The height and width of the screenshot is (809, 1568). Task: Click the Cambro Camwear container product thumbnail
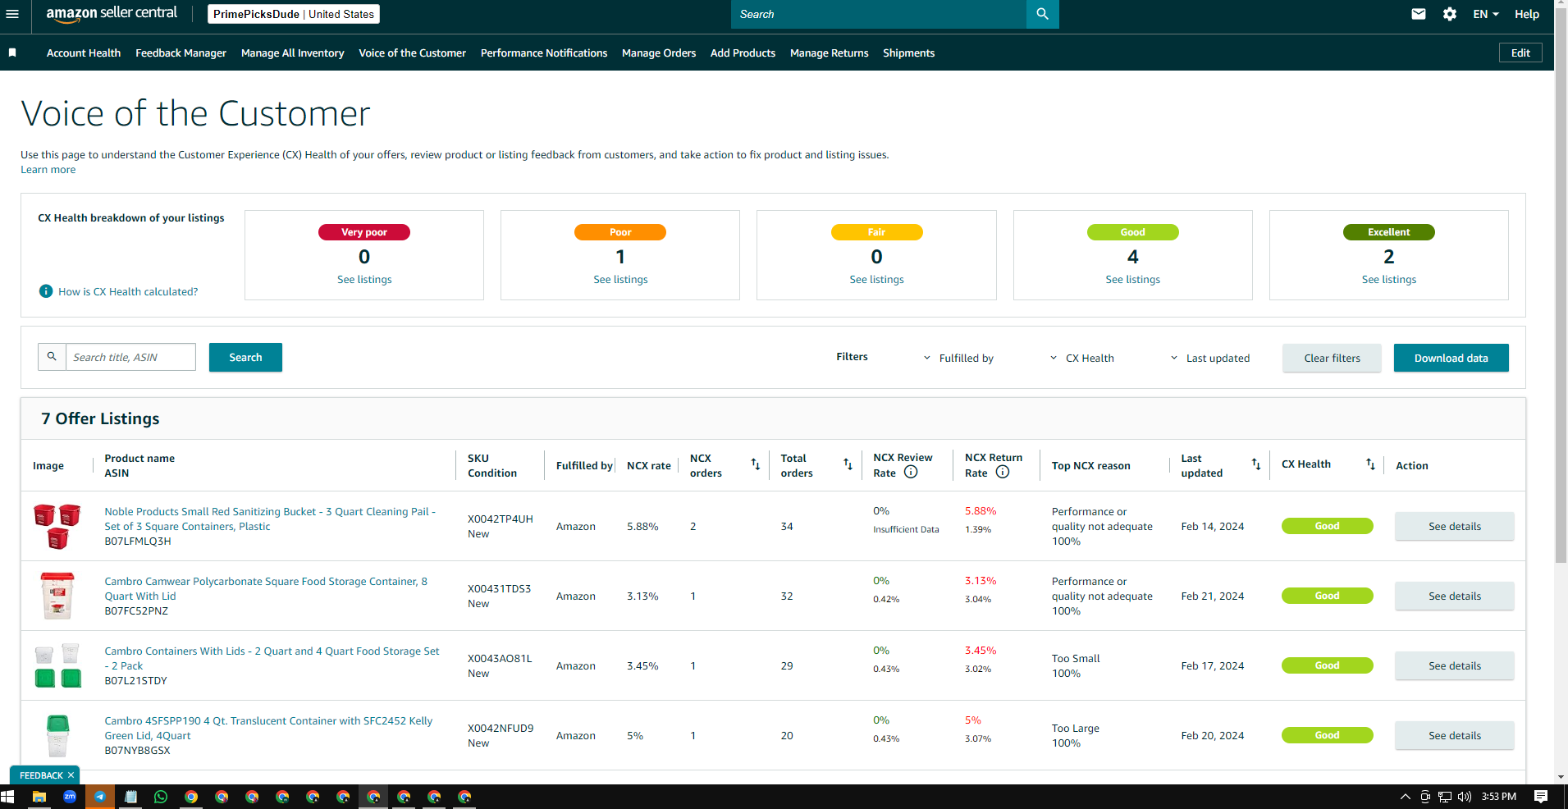click(x=57, y=596)
